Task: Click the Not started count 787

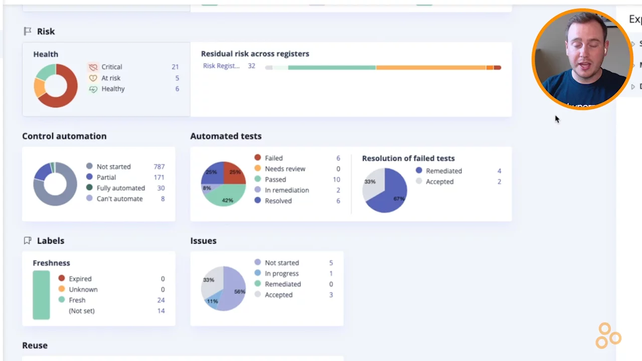Action: 159,166
